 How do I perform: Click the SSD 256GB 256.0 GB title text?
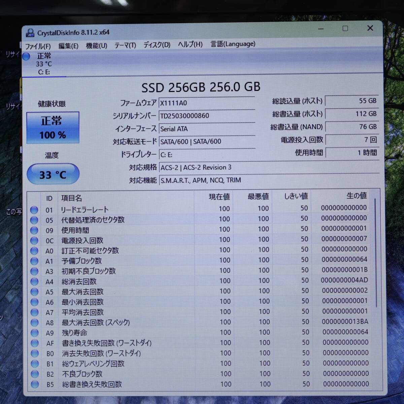coord(201,87)
